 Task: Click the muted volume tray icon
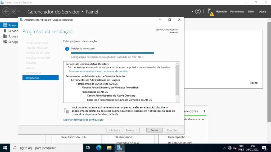coord(234,148)
